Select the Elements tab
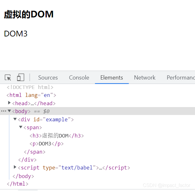This screenshot has width=195, height=191. [x=112, y=78]
